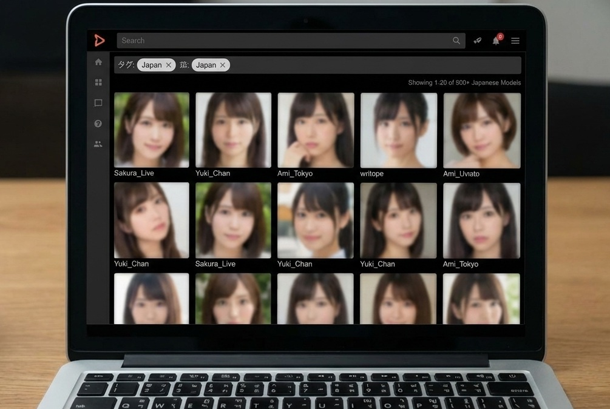
Task: Open the writope profile thumbnail
Action: tap(398, 130)
